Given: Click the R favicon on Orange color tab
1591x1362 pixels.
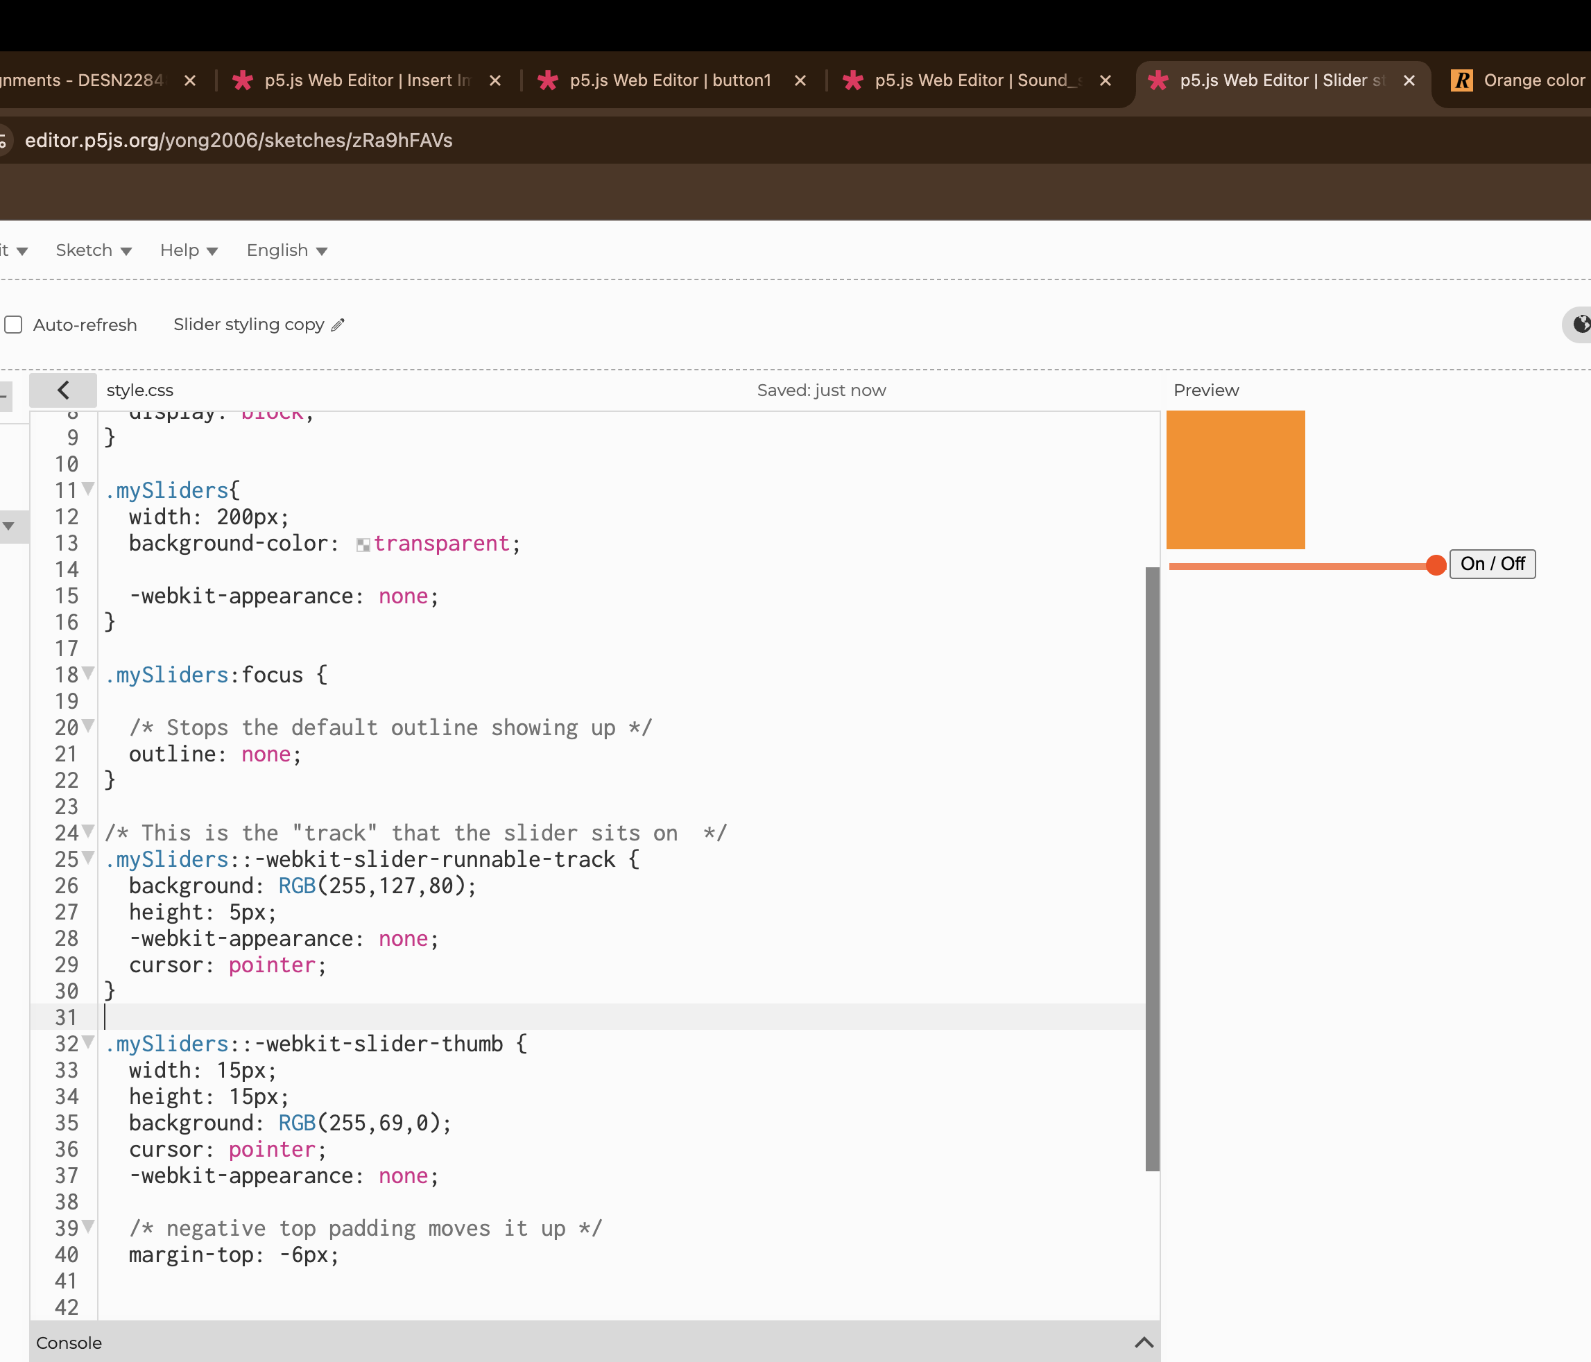Looking at the screenshot, I should click(1462, 80).
